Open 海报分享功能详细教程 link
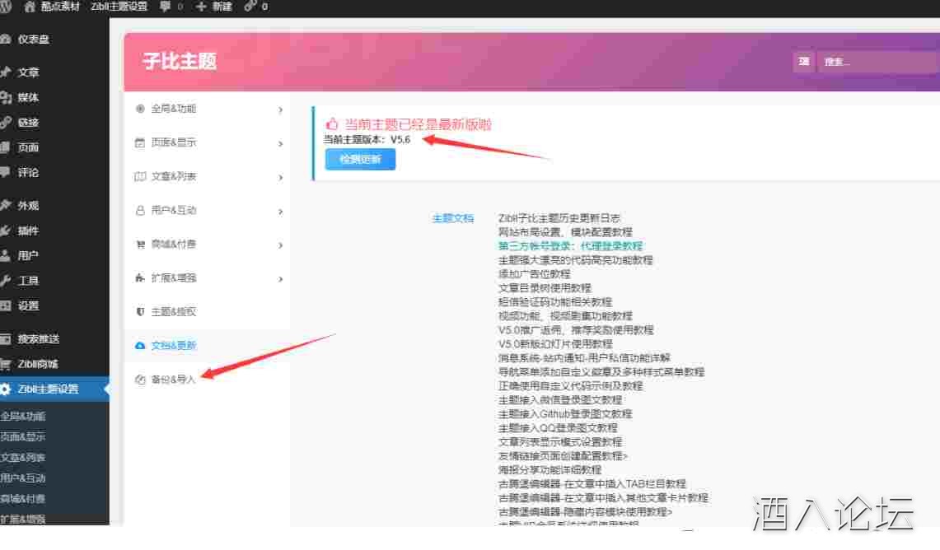The image size is (940, 550). pos(550,469)
